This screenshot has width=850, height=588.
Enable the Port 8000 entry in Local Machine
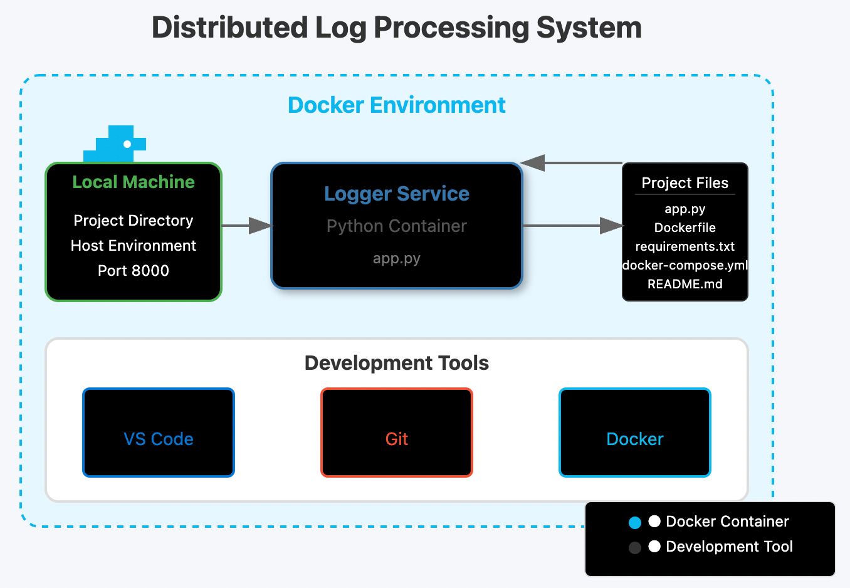[133, 270]
